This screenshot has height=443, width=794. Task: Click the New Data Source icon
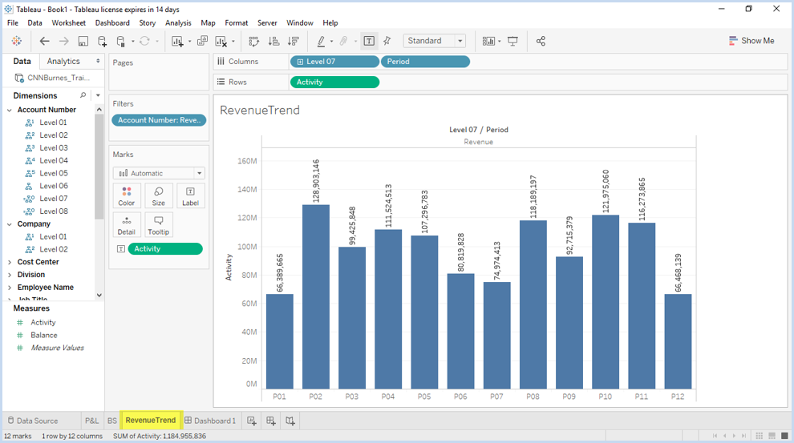point(102,41)
